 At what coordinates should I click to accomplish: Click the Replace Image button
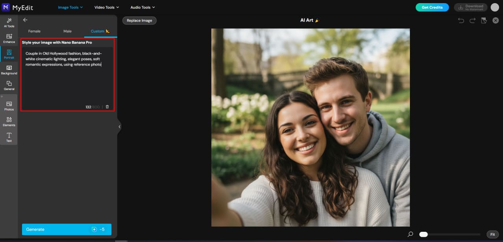pos(139,20)
